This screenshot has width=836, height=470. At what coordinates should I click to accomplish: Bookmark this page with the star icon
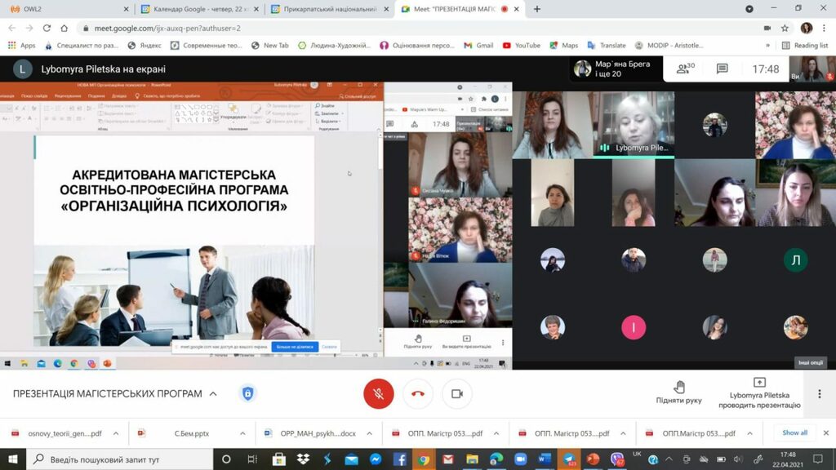[x=783, y=28]
